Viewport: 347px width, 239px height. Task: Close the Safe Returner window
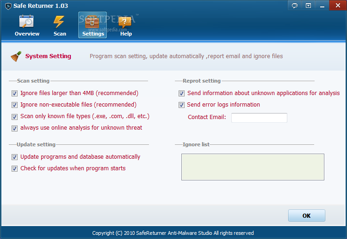click(338, 5)
